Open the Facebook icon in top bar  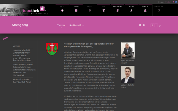(176, 2)
